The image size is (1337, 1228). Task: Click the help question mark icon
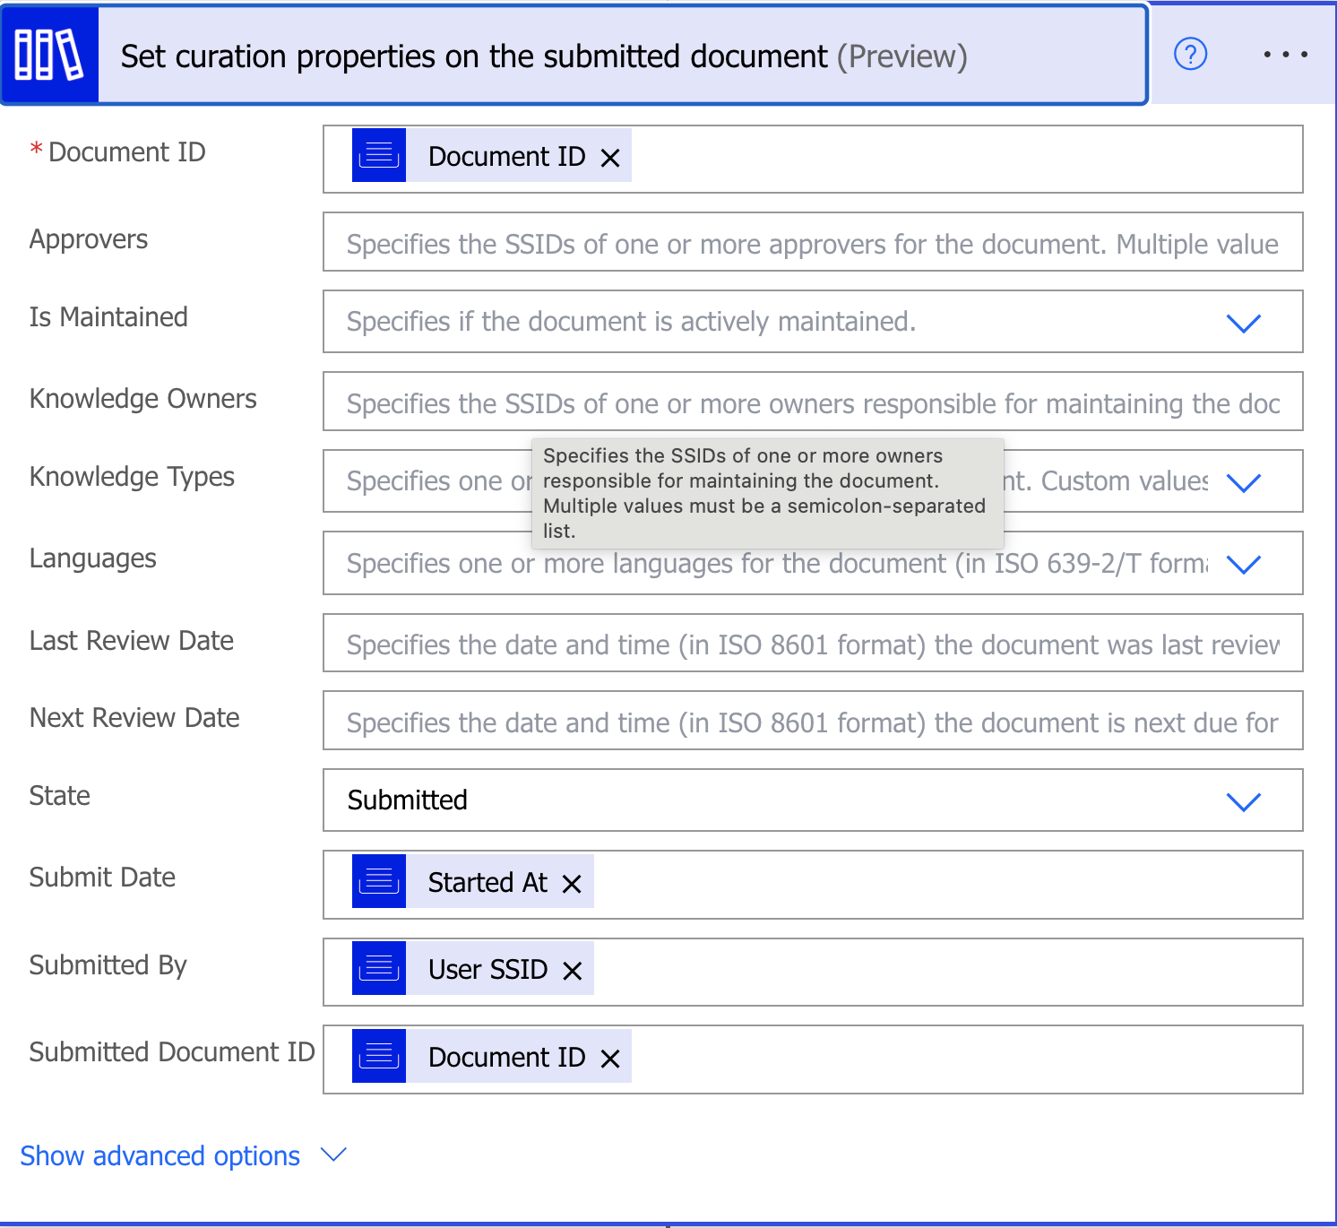click(x=1190, y=55)
